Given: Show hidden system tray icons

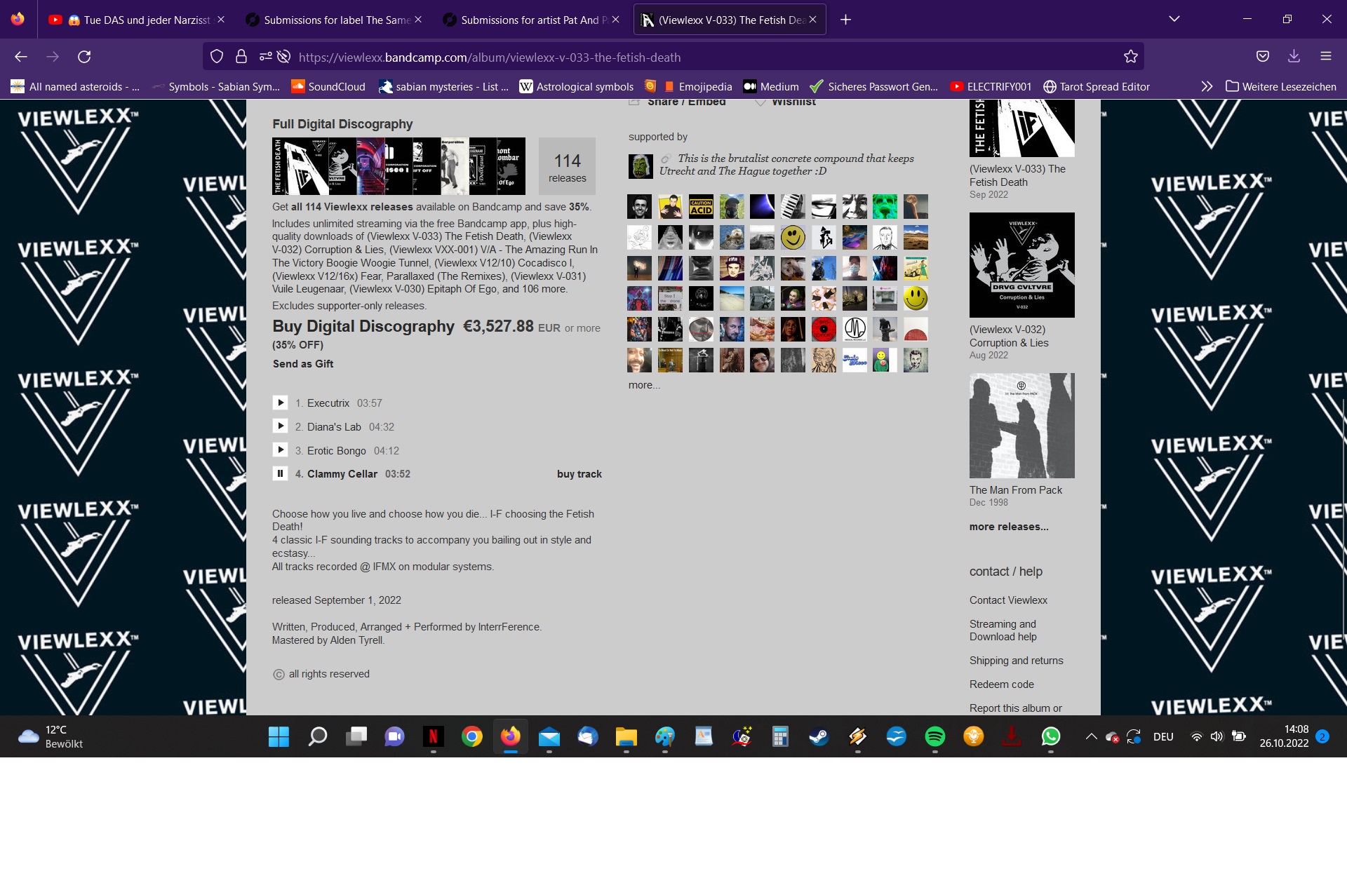Looking at the screenshot, I should click(x=1091, y=736).
